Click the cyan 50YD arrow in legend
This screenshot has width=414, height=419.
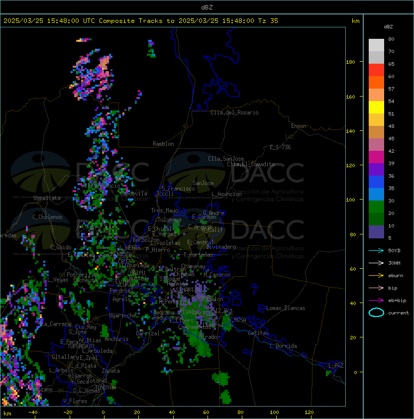(376, 251)
